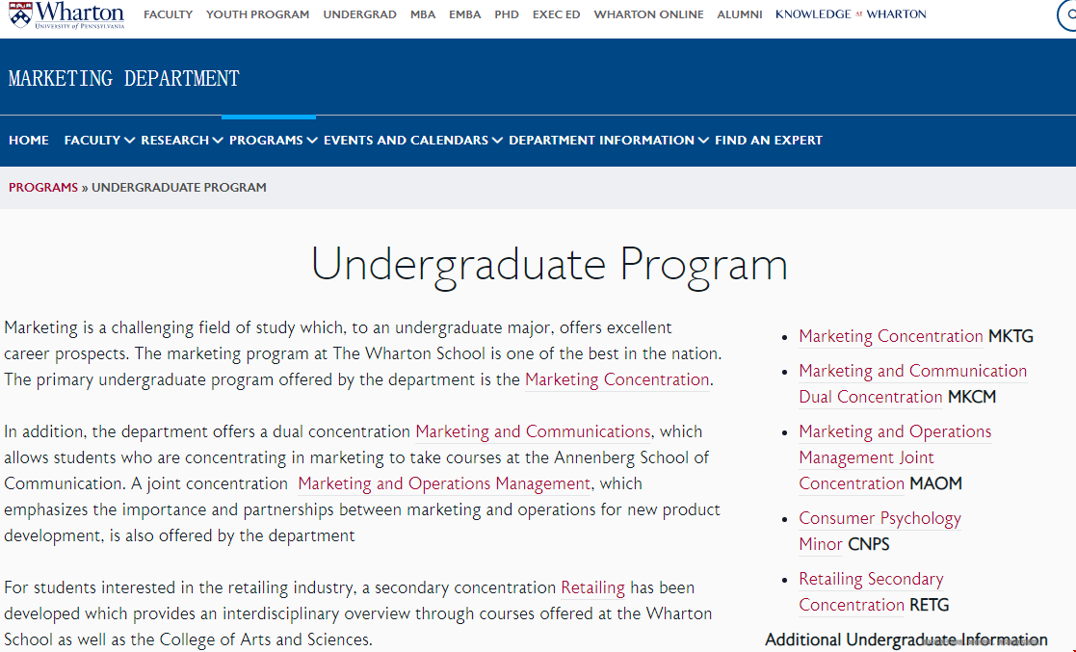This screenshot has width=1076, height=652.
Task: Open sidebar 'Marketing and Communication Dual Concentration'
Action: coord(912,383)
